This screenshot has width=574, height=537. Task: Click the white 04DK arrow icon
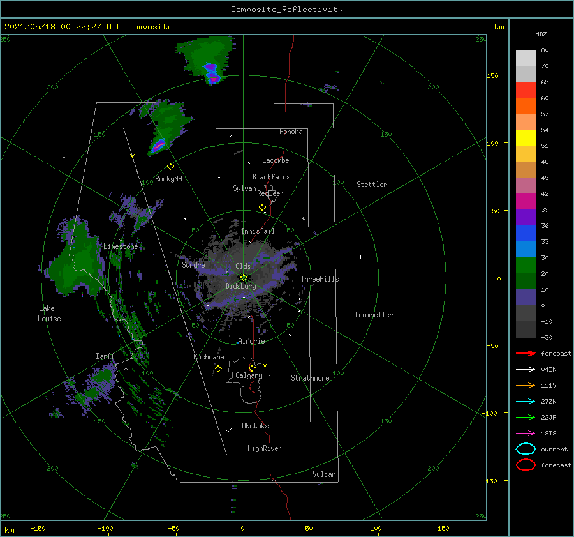click(526, 369)
